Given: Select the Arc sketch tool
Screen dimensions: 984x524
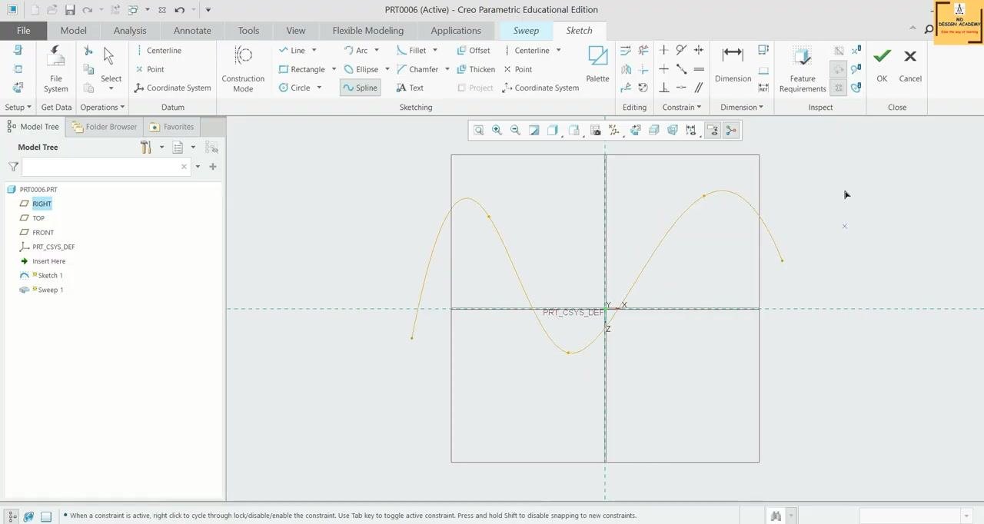Looking at the screenshot, I should coord(356,50).
